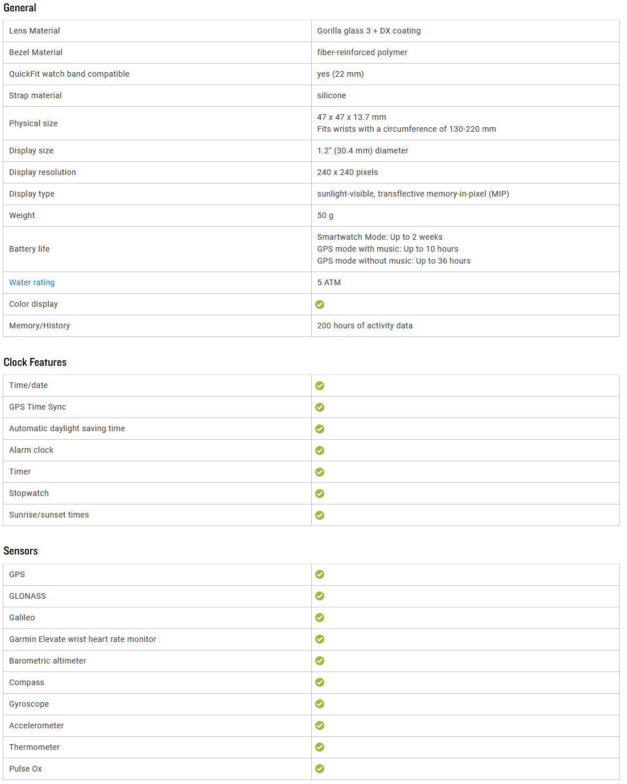Click the Barometric altimeter checkmark icon

pyautogui.click(x=320, y=661)
